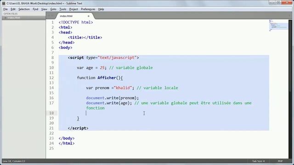Viewport: 294px width, 165px height.
Task: Click the number 25 in var age line
Action: (x=102, y=68)
